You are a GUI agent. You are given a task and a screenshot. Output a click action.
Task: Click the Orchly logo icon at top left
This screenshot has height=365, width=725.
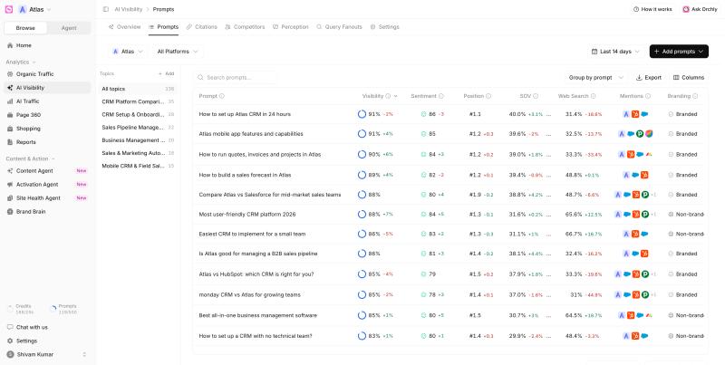click(x=9, y=9)
